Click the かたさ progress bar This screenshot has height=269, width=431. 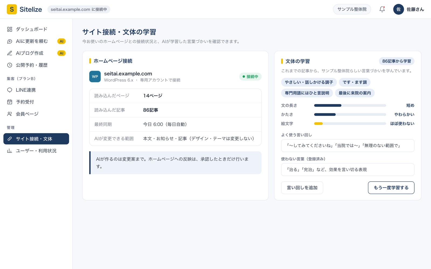click(350, 115)
